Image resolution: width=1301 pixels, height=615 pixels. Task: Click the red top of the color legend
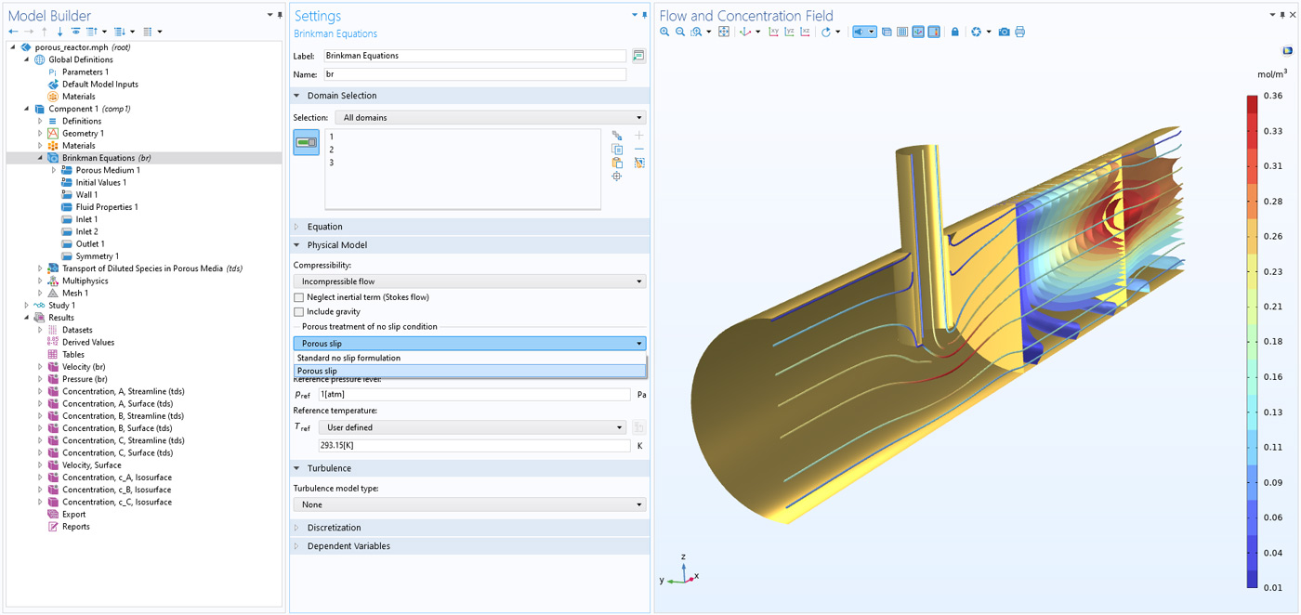tap(1252, 100)
